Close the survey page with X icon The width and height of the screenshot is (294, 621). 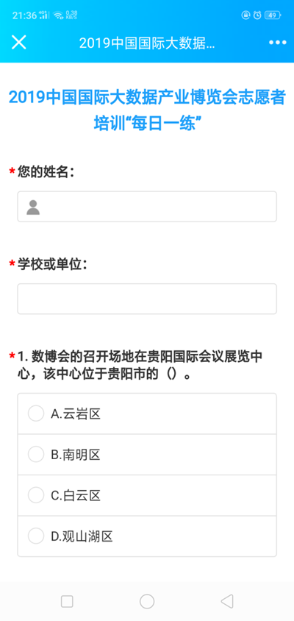18,42
